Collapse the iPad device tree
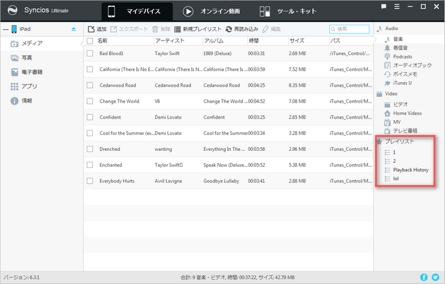Screen dimensions: 445x284 tap(5, 29)
